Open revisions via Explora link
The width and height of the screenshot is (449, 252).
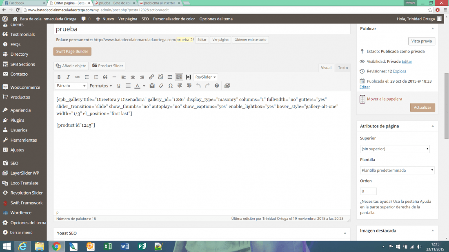pos(400,71)
